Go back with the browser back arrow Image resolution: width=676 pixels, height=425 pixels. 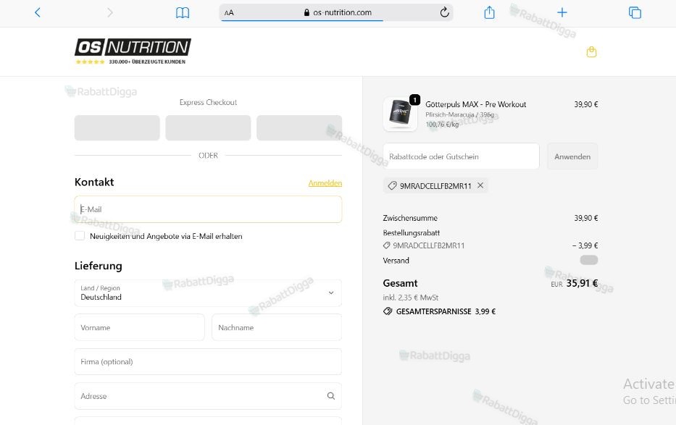38,12
